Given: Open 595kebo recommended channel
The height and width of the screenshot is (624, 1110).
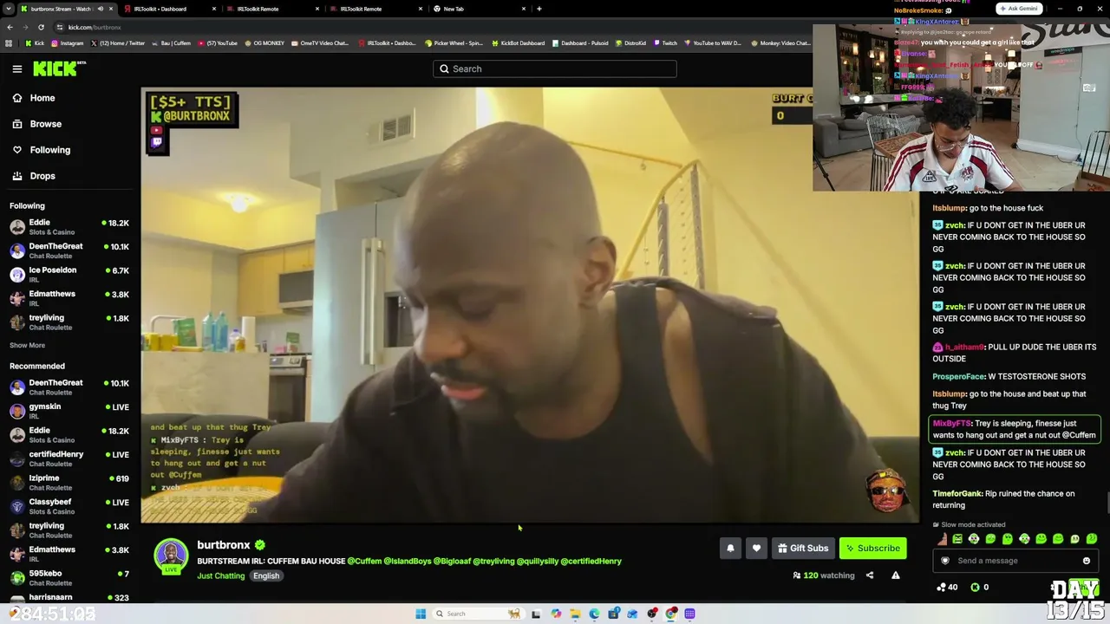Looking at the screenshot, I should pyautogui.click(x=69, y=577).
